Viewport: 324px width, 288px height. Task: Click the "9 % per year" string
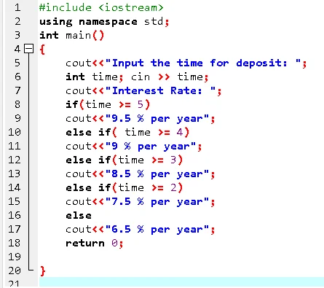point(151,147)
